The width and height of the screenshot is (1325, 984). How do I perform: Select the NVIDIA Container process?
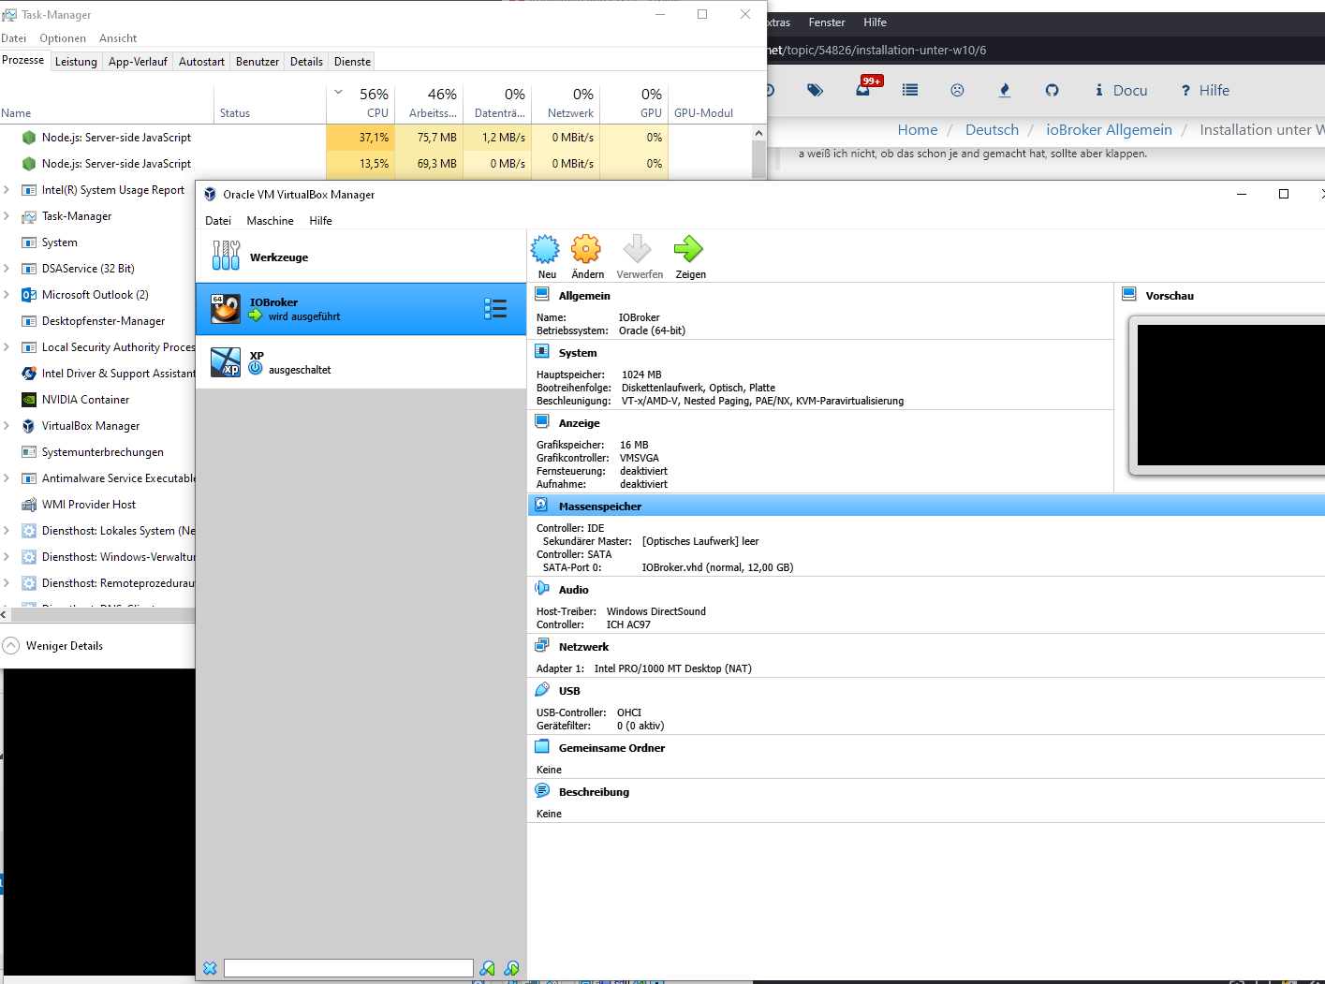pyautogui.click(x=97, y=399)
